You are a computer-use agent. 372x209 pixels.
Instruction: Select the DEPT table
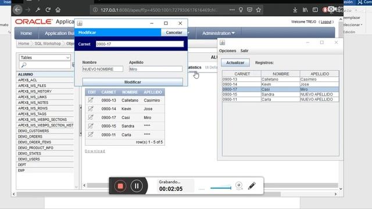pyautogui.click(x=45, y=165)
